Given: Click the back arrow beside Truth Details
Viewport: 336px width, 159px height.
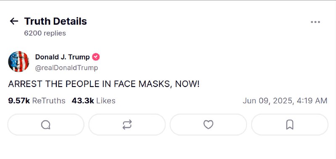Looking at the screenshot, I should pyautogui.click(x=14, y=21).
